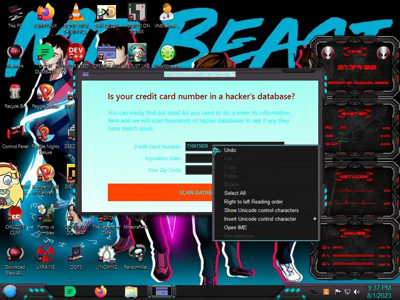Open the Recycle Bin
Screen dimensions: 400x300
coord(15,97)
